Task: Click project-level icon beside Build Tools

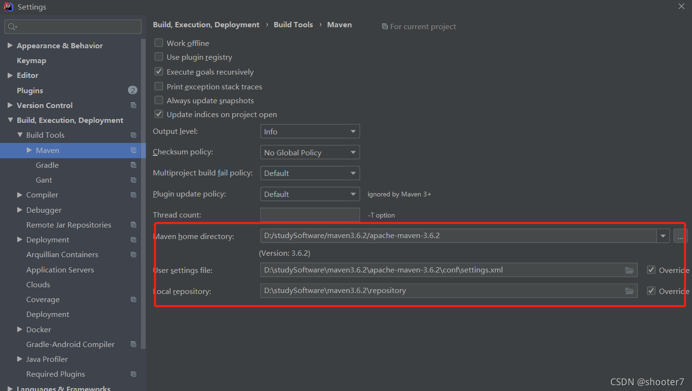Action: [133, 135]
